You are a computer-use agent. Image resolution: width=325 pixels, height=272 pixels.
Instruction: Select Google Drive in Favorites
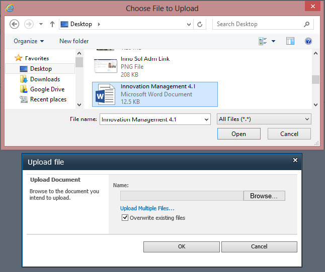[47, 89]
